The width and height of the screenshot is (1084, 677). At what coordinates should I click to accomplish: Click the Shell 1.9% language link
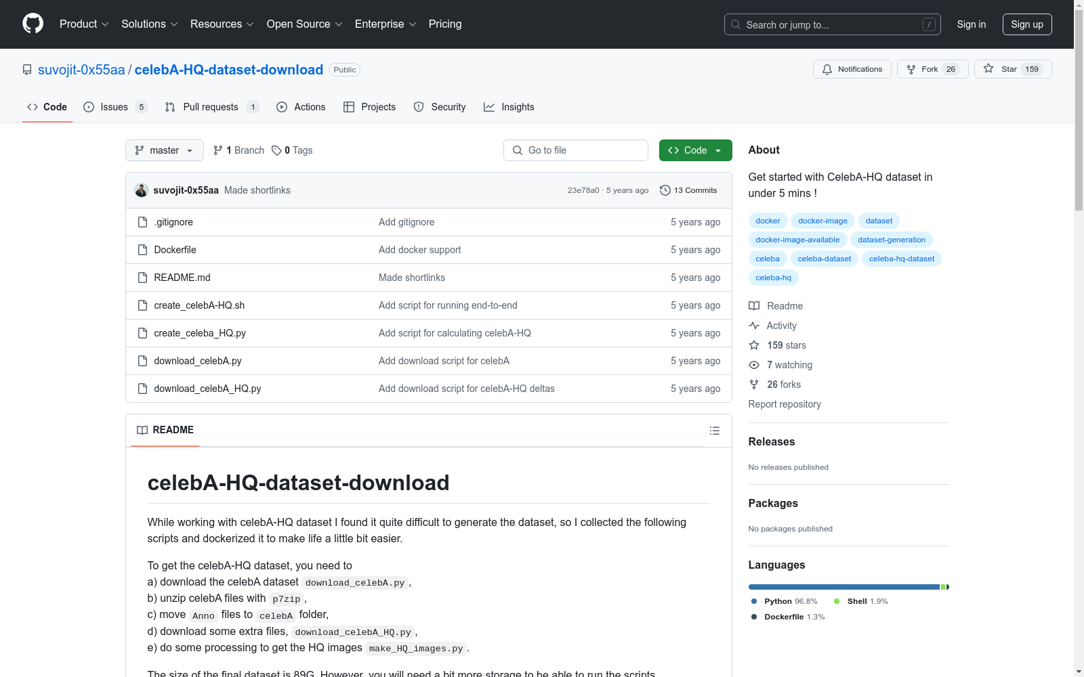[x=861, y=601]
